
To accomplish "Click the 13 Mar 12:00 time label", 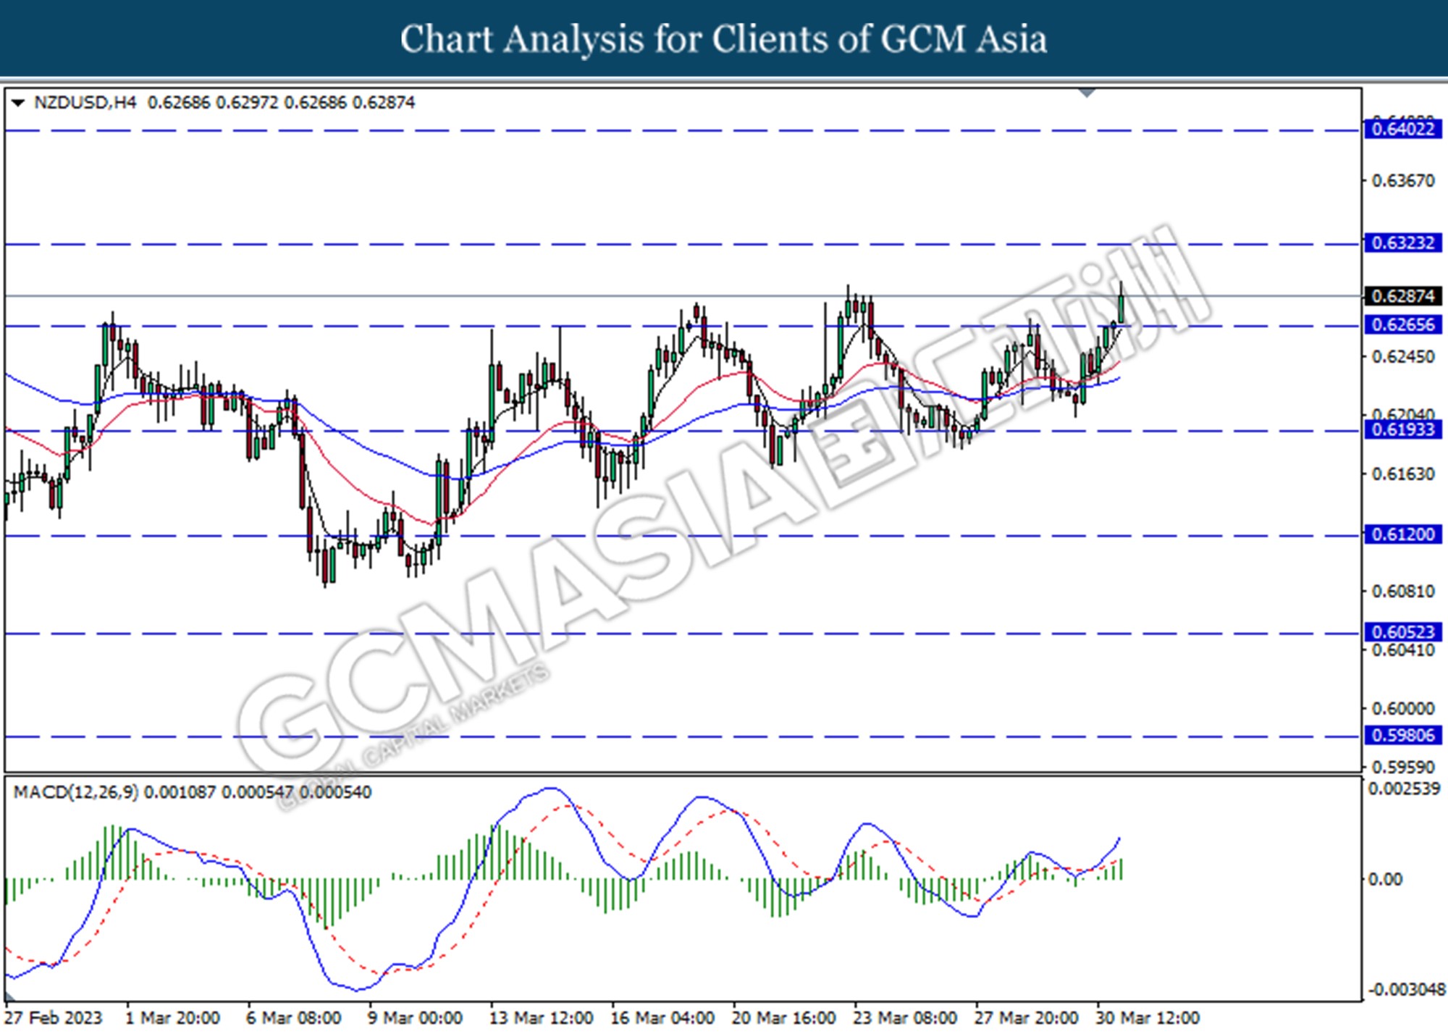I will pyautogui.click(x=541, y=1017).
